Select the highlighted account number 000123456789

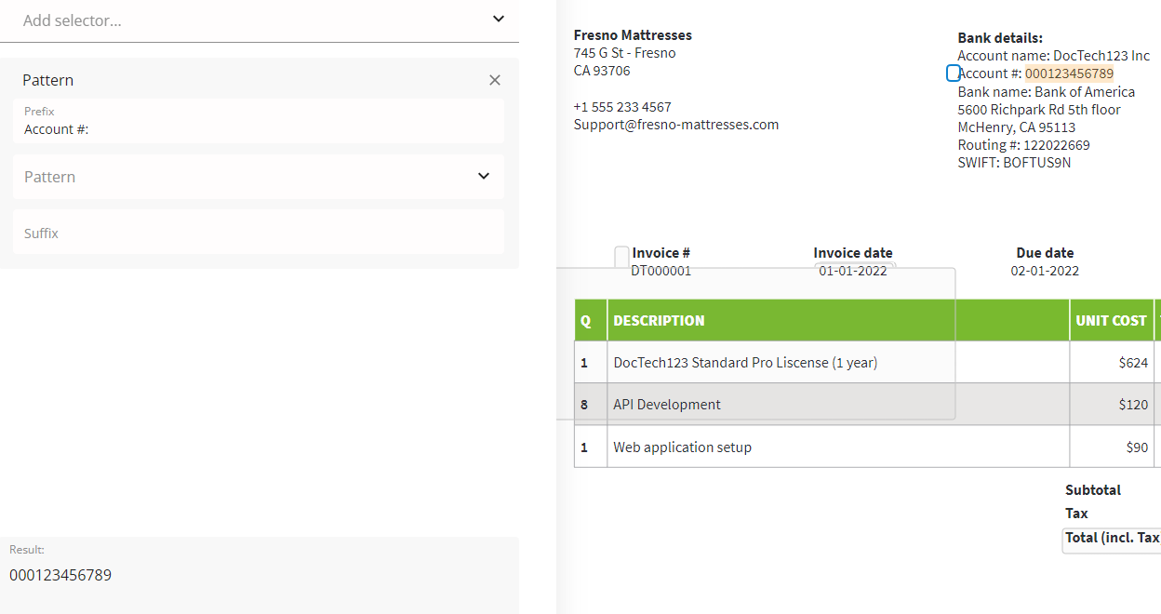pos(1069,73)
